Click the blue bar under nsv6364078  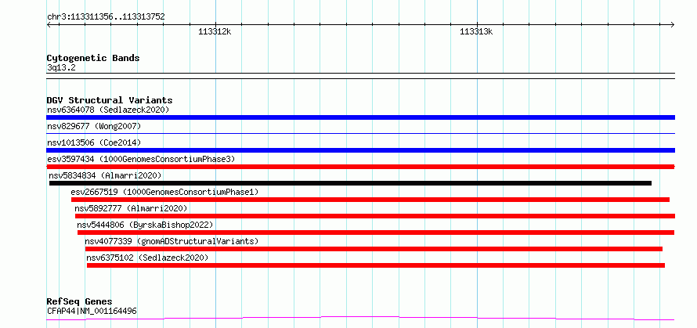(x=360, y=117)
